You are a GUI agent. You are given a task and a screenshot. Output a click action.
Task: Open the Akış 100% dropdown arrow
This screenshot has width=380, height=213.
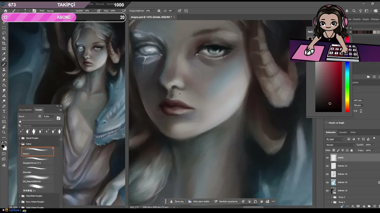(118, 11)
